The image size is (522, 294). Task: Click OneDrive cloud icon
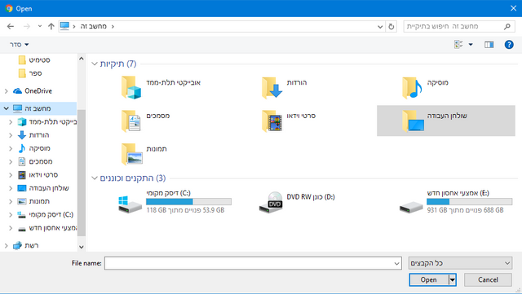click(17, 90)
